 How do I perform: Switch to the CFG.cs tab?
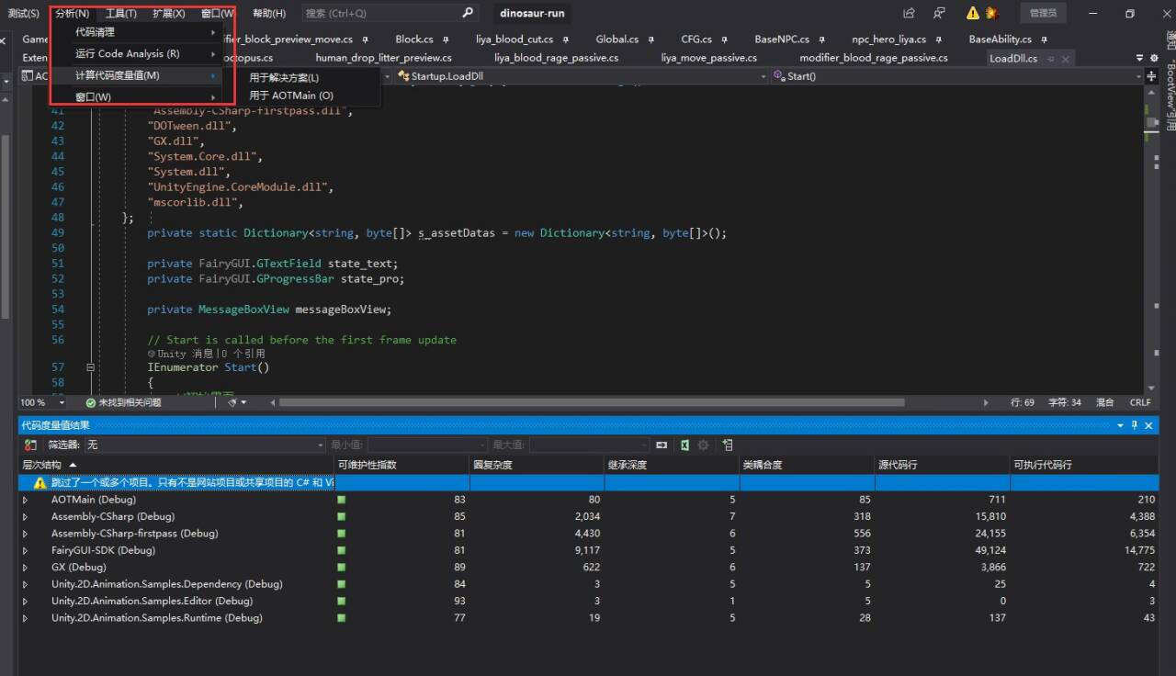click(696, 39)
